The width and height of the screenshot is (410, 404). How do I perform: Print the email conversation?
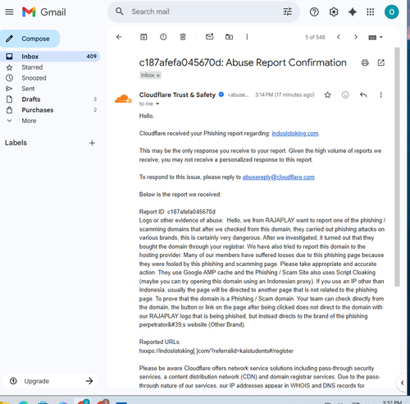point(365,63)
